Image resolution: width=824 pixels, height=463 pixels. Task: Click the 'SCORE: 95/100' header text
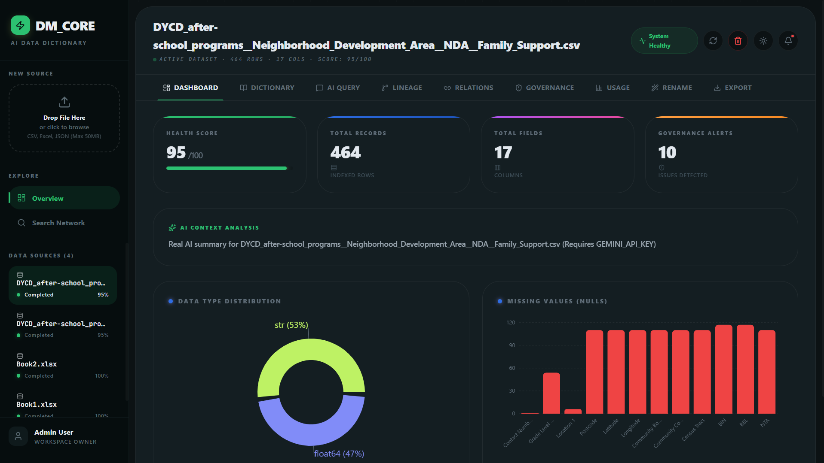click(x=345, y=59)
